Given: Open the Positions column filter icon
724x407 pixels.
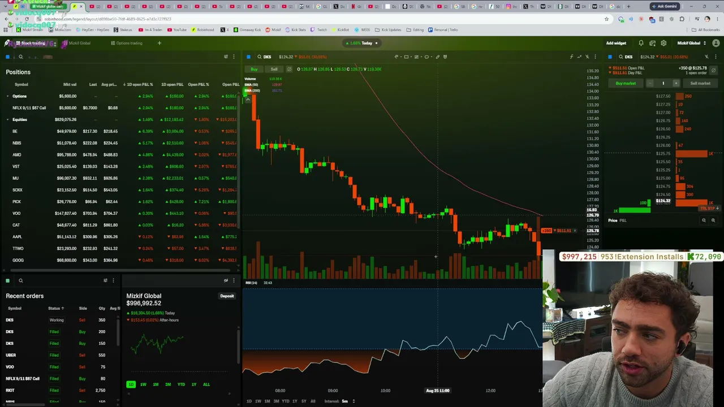Looking at the screenshot, I should click(x=226, y=57).
